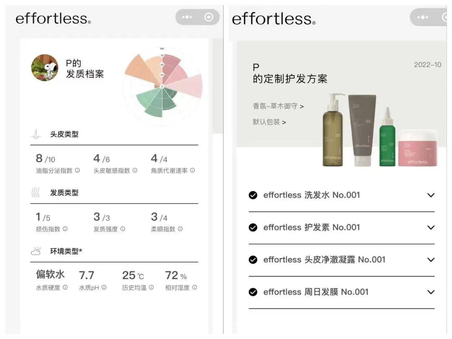This screenshot has width=452, height=339.
Task: Tap the mini program close circle icon
Action: click(x=209, y=17)
